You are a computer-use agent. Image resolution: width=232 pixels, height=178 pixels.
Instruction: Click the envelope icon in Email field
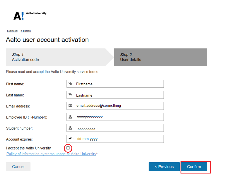click(70, 106)
